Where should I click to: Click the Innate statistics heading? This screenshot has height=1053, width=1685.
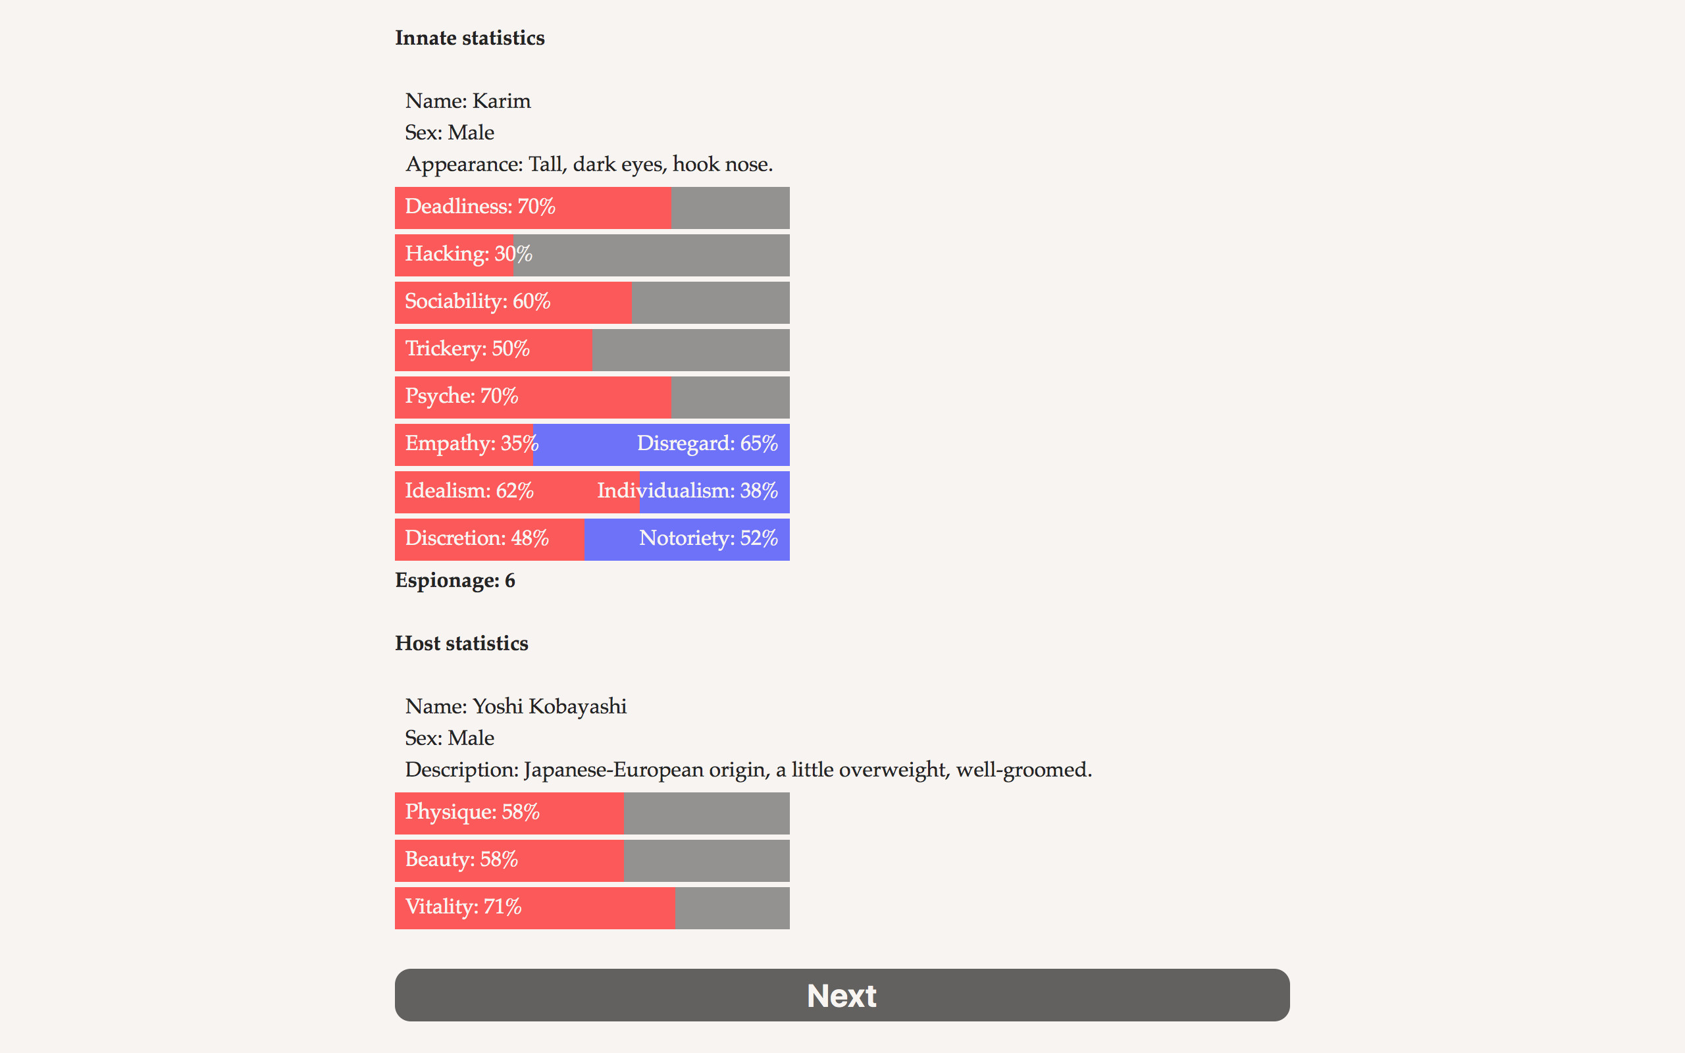[470, 38]
